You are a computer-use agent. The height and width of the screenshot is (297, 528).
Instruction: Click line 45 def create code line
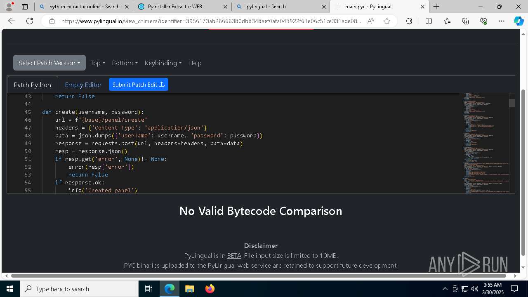93,112
